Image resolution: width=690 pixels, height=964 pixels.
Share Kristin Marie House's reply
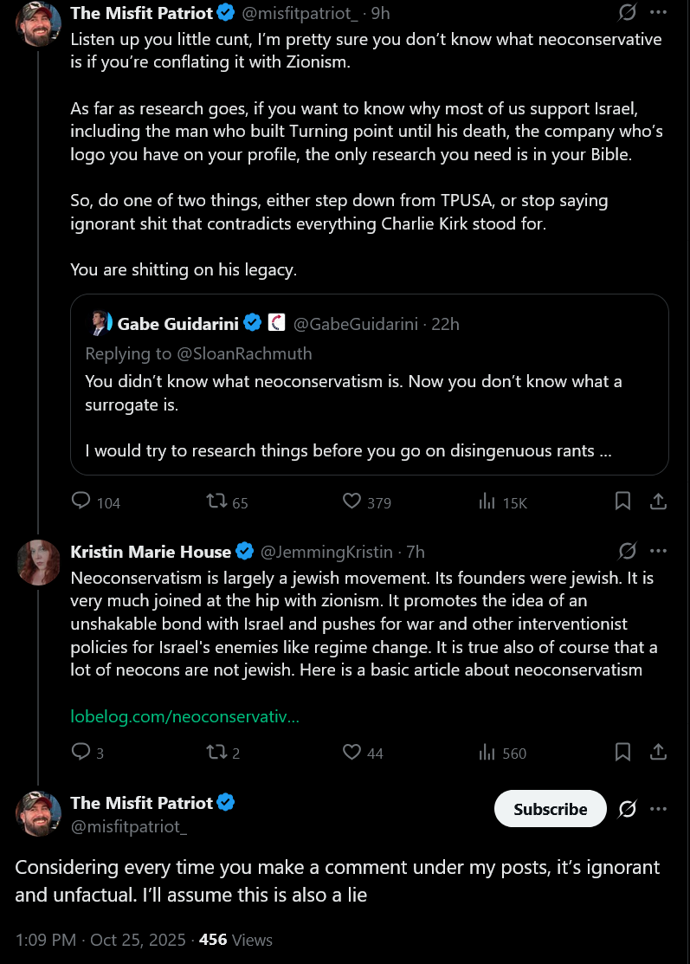click(658, 752)
